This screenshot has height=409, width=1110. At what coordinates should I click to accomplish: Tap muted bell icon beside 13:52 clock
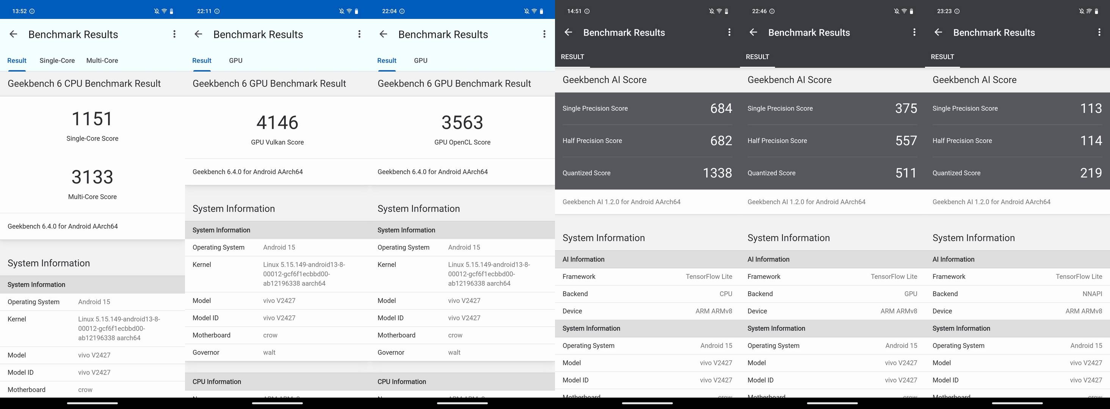(x=157, y=11)
